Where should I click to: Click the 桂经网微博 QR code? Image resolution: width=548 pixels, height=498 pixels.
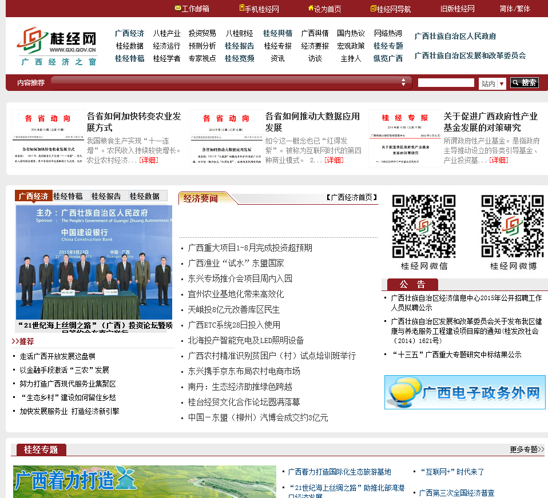pos(513,226)
